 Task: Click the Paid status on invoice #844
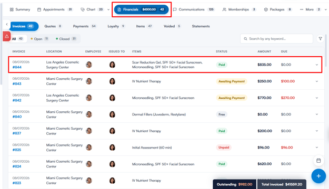(222, 65)
